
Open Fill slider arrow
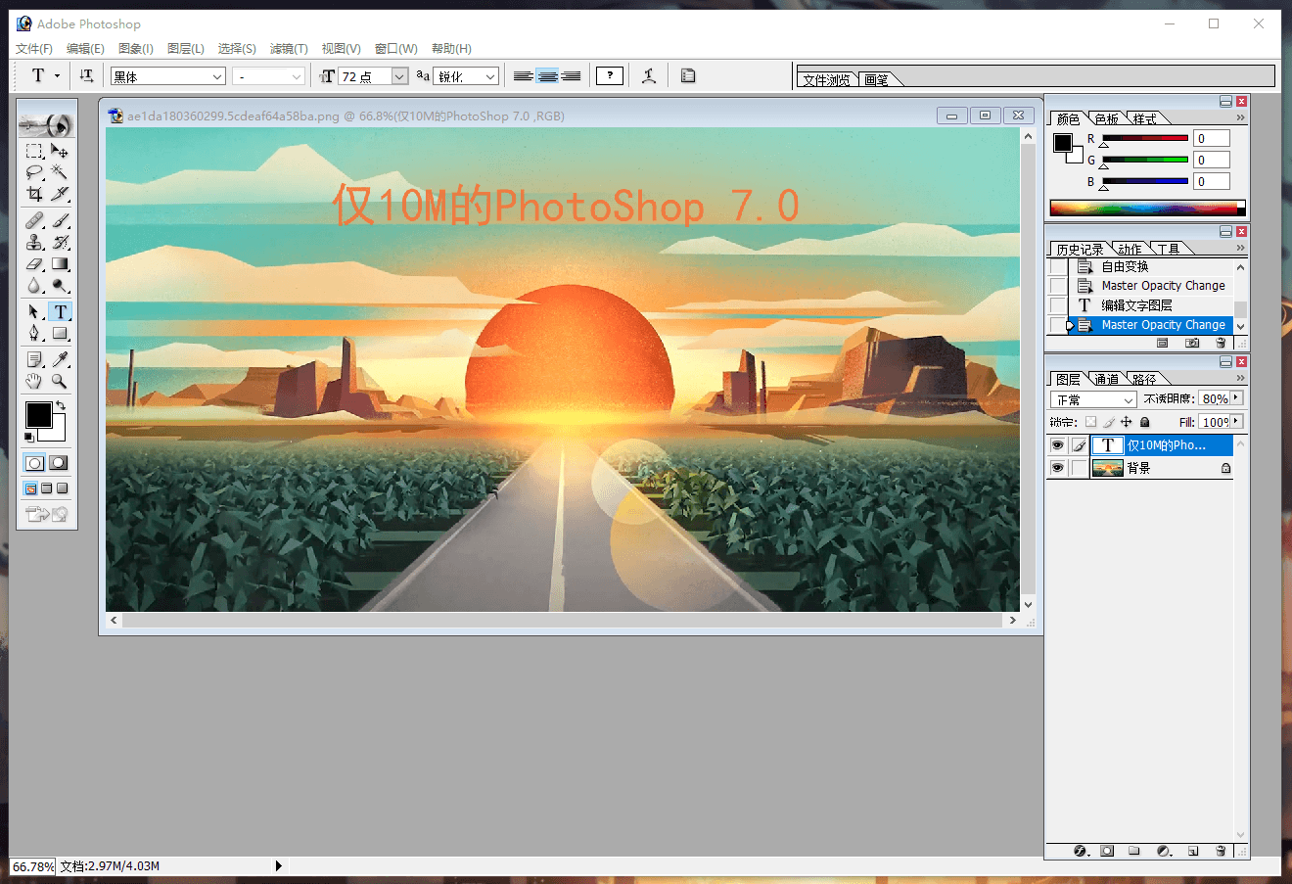pos(1237,421)
